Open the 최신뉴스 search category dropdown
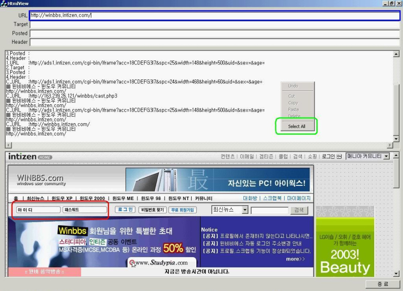403x291 pixels. [x=245, y=210]
